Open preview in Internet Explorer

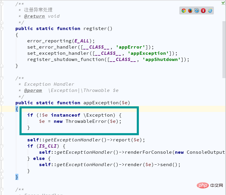[x=210, y=11]
